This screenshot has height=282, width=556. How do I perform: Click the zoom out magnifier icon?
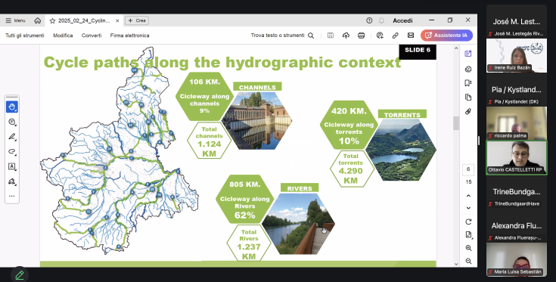tap(468, 261)
